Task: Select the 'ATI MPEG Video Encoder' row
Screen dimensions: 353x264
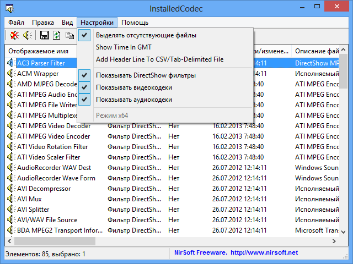Action: 172,136
